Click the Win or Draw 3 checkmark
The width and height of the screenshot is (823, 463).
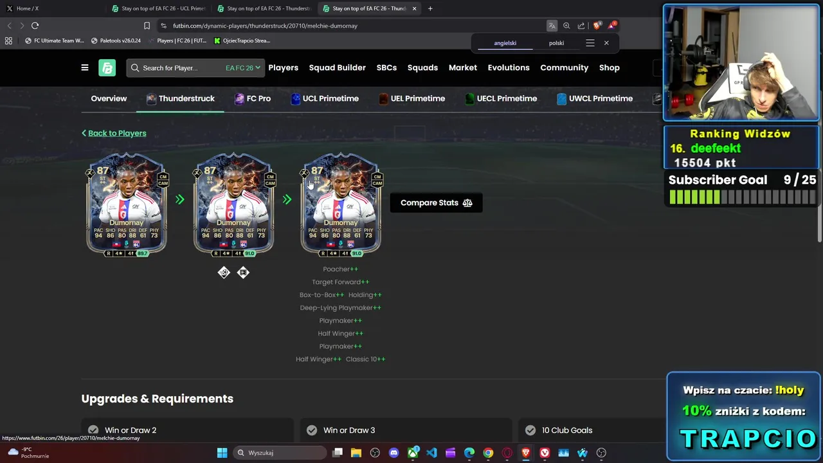(312, 430)
